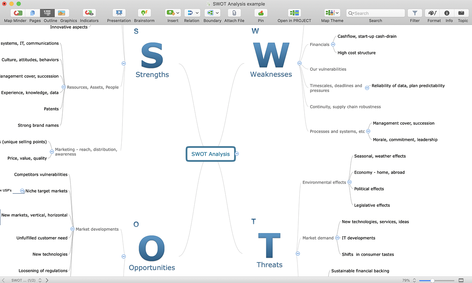472x283 pixels.
Task: Click the Pin toolbar icon
Action: point(261,13)
